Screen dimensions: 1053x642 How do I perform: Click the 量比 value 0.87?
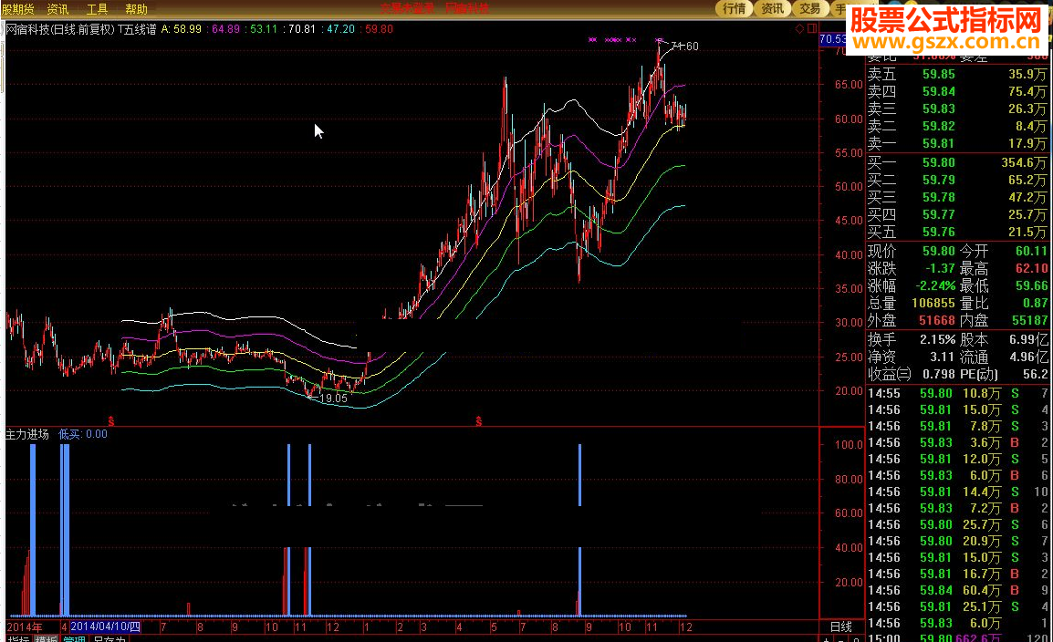point(1036,304)
